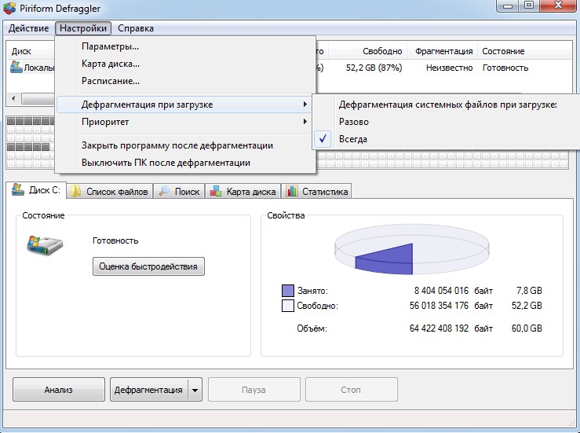Click the blocks icon on Карта диска tab

pyautogui.click(x=216, y=191)
